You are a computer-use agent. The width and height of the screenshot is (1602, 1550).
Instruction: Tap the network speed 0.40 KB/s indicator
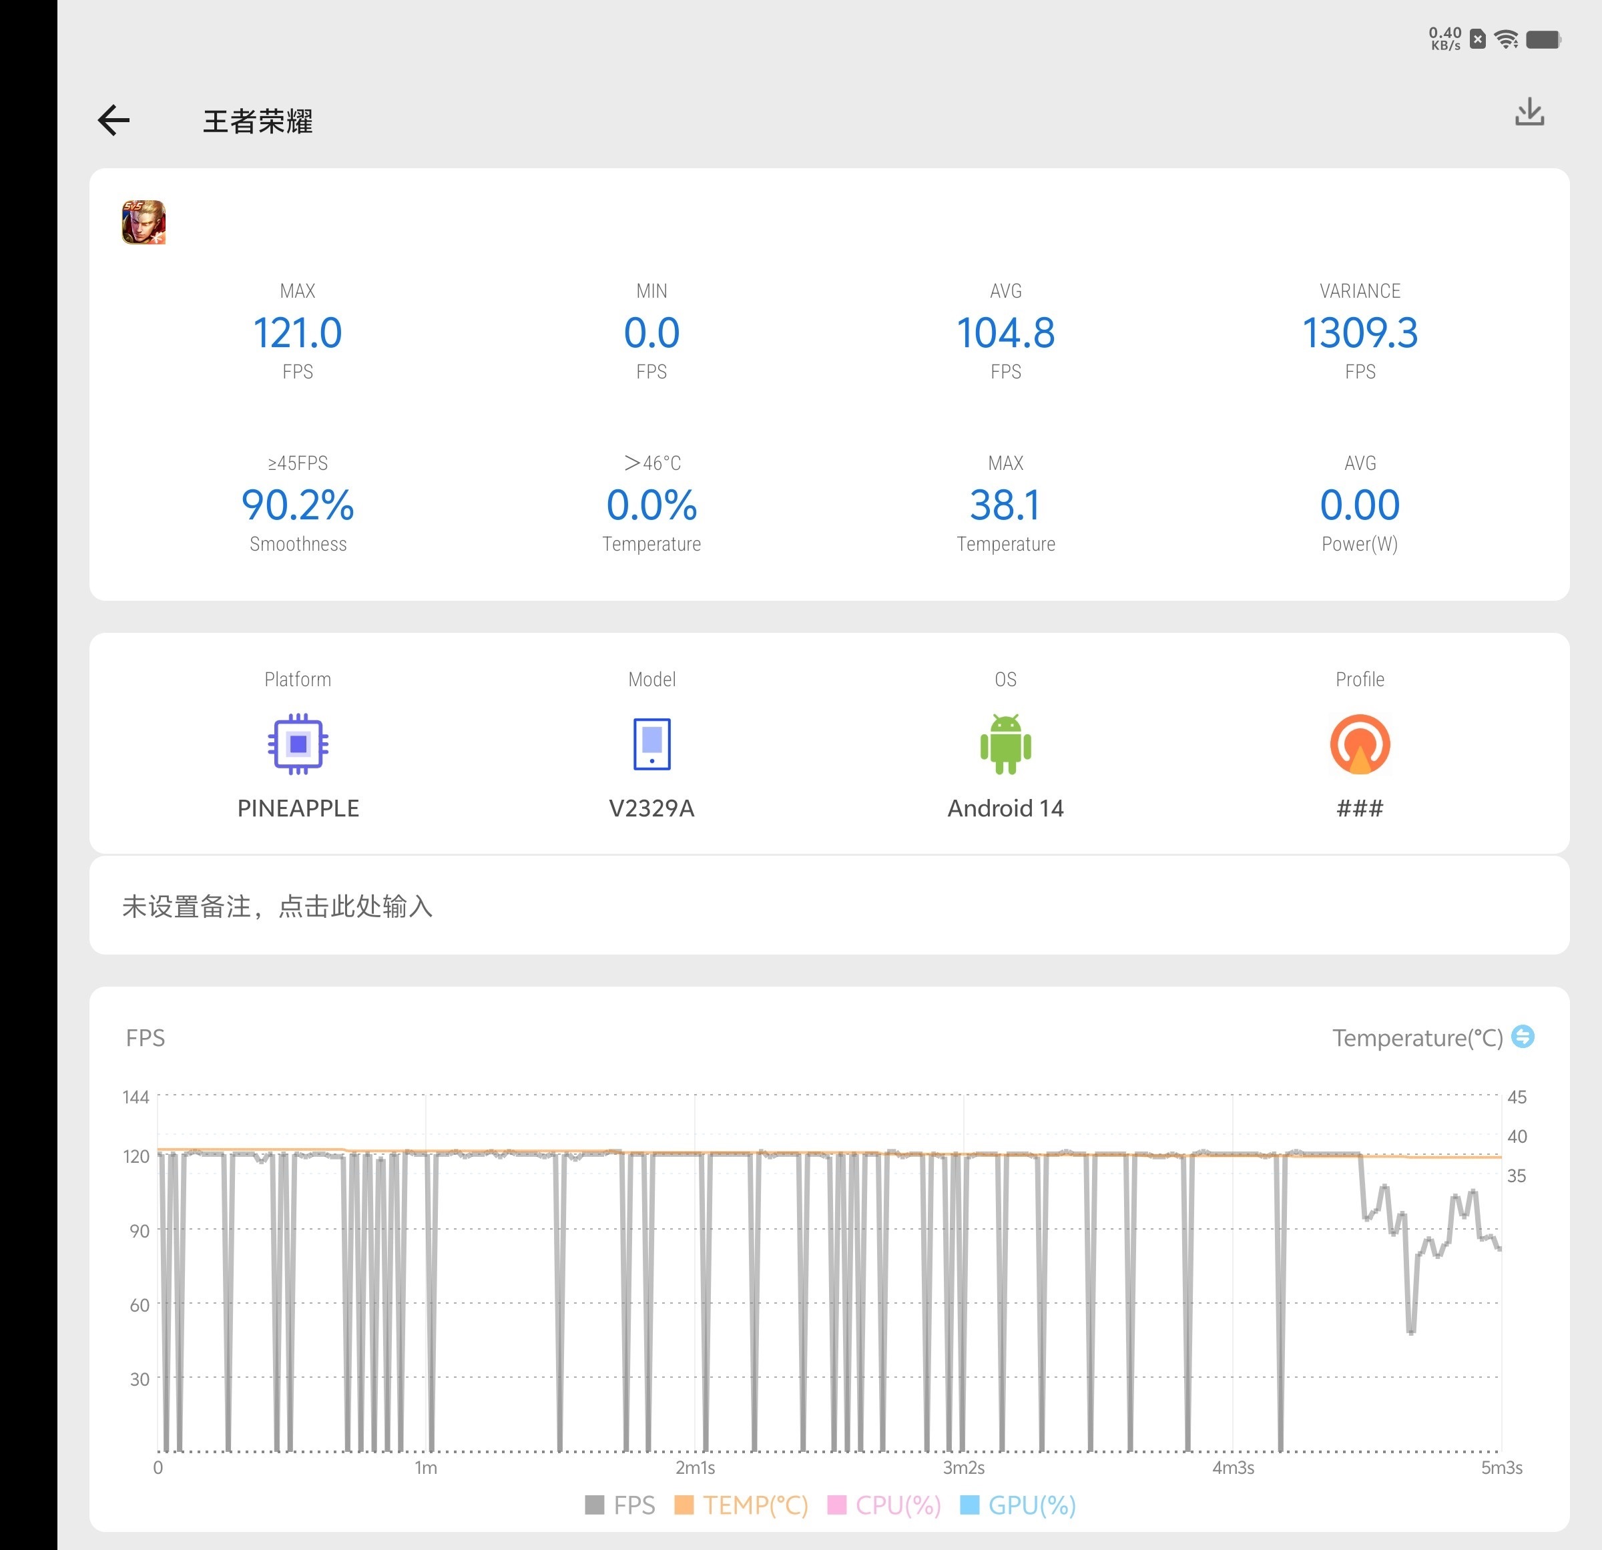1445,39
